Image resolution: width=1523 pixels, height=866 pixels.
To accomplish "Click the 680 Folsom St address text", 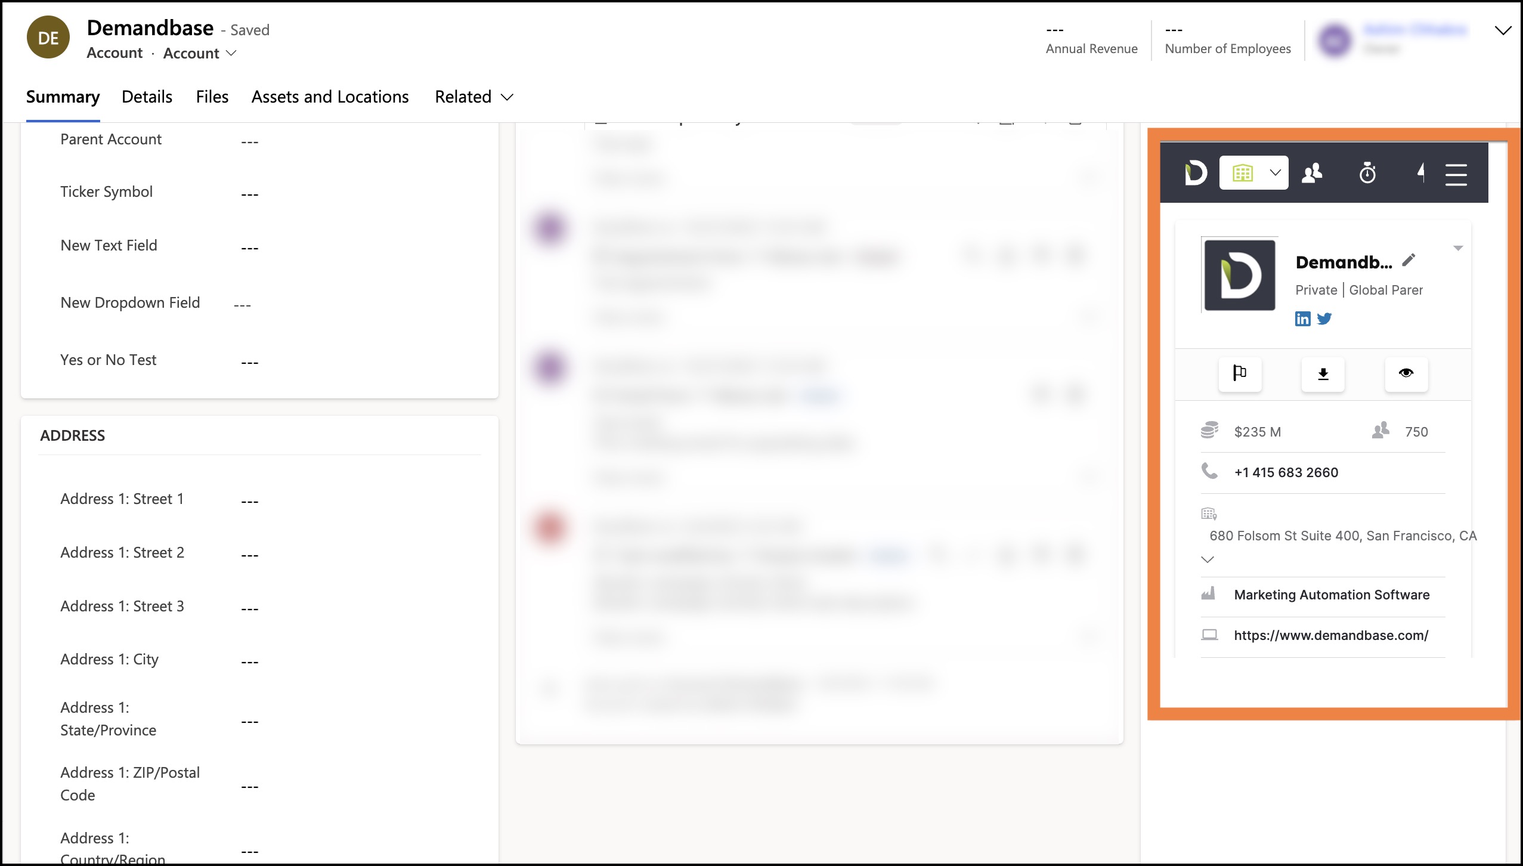I will (1343, 536).
